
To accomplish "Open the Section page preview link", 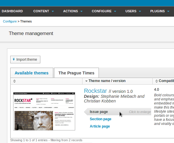I will [x=101, y=119].
